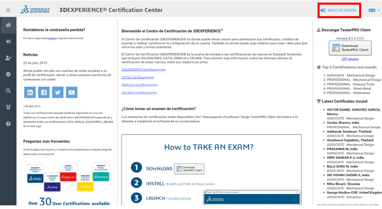Click the 3DEXPERIENCE Certification Center title
The image size is (382, 209).
[x=111, y=10]
